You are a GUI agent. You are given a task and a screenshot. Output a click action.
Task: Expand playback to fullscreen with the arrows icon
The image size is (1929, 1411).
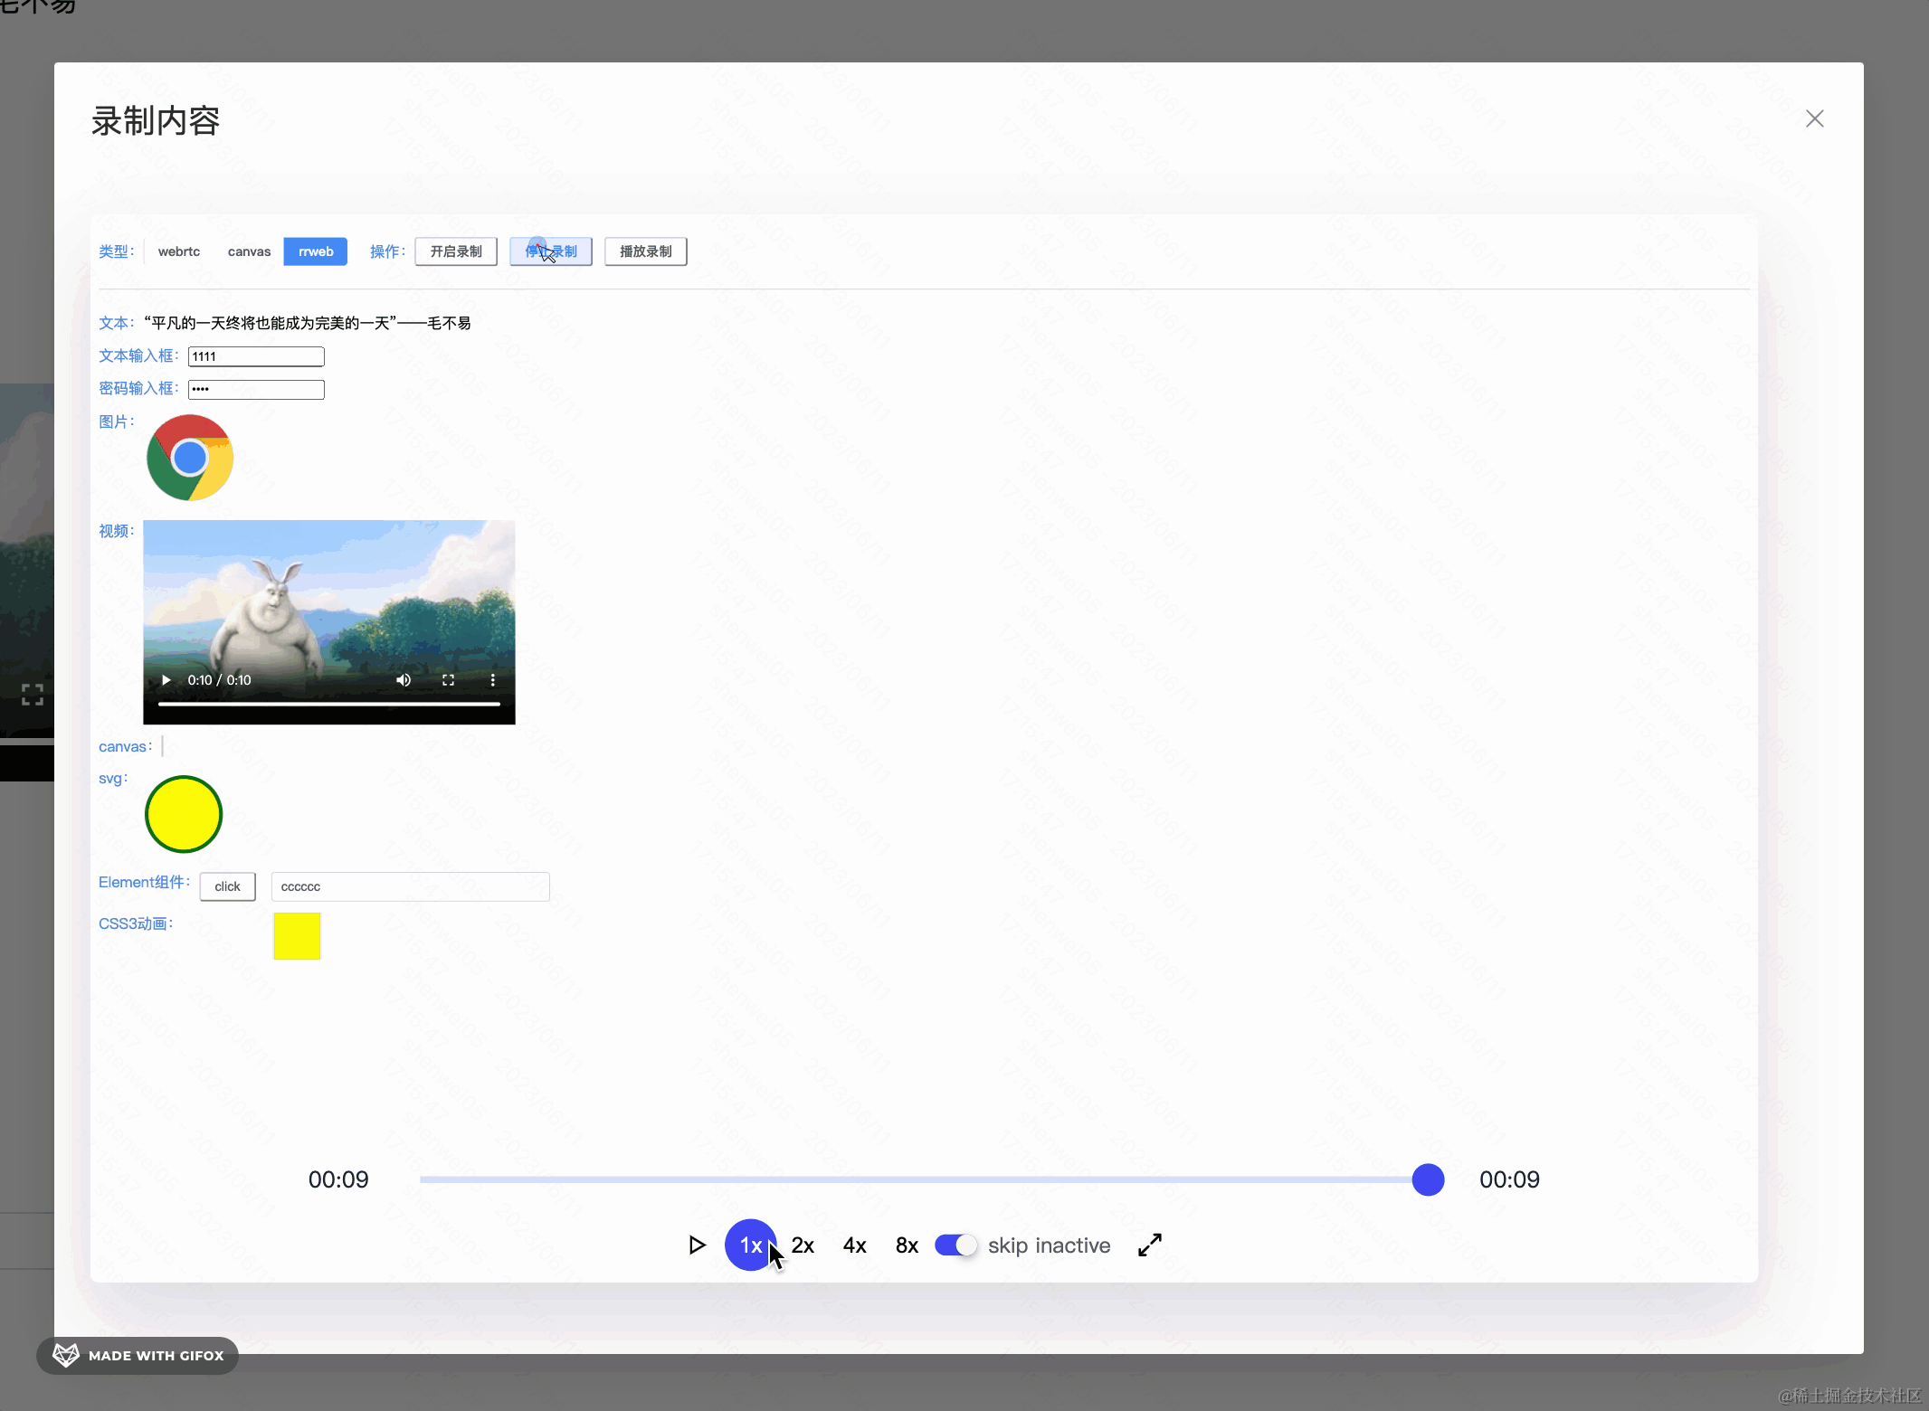point(1149,1245)
